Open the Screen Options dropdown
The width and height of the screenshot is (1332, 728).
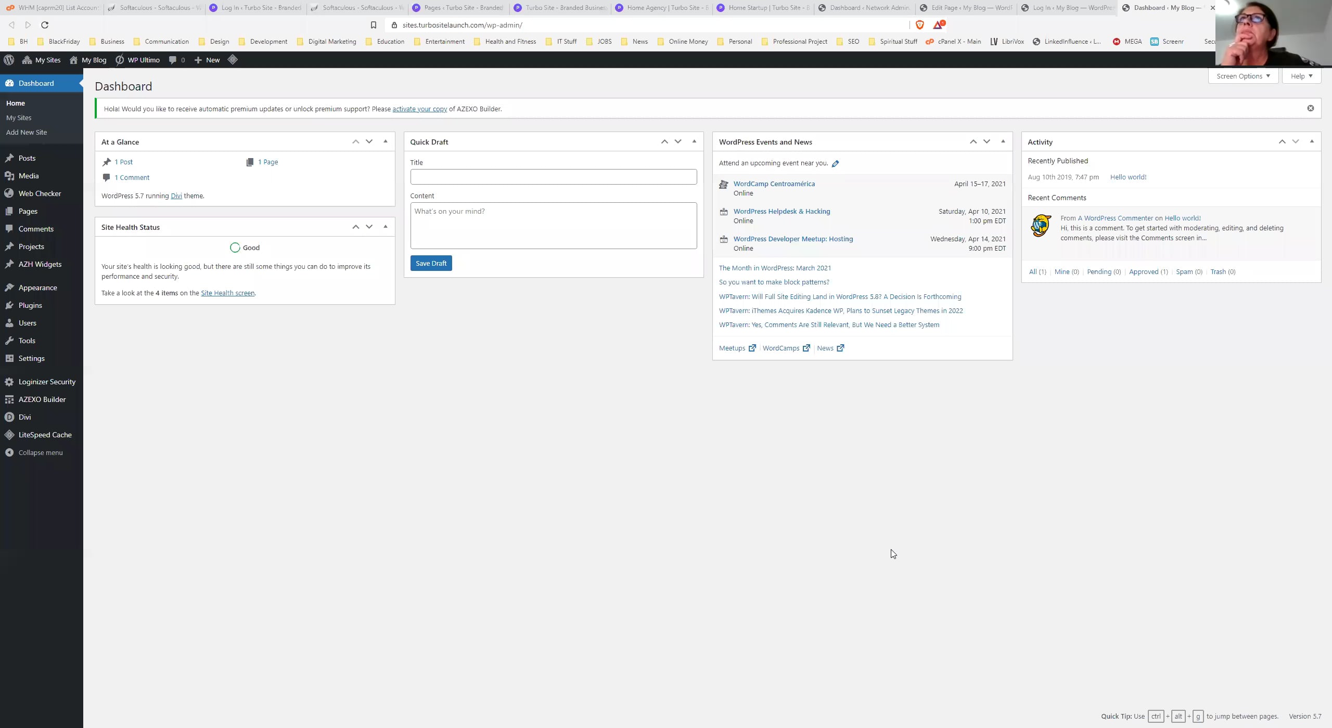1242,76
